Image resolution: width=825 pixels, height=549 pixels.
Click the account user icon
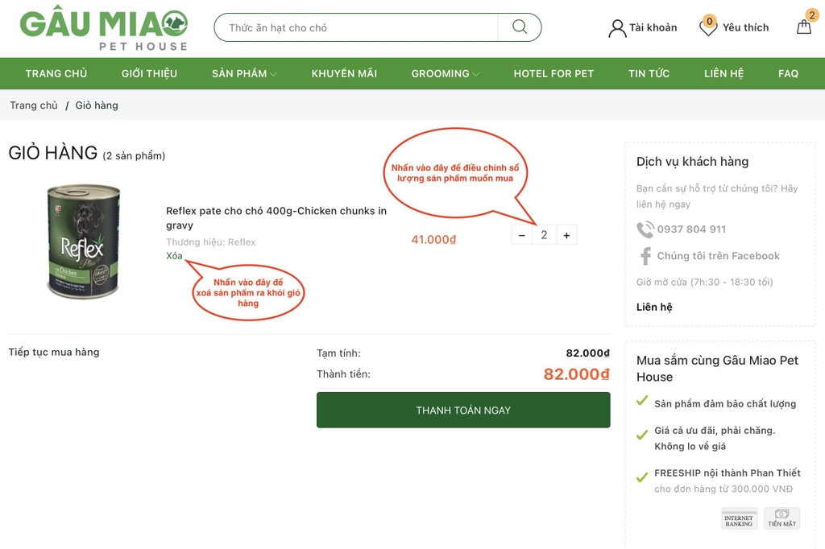pos(617,28)
